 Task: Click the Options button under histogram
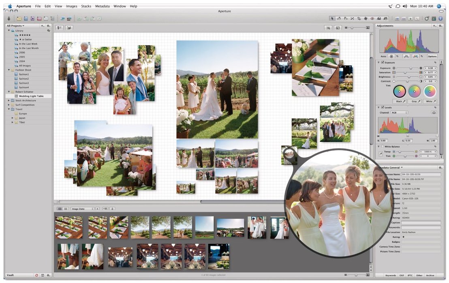tap(432, 56)
